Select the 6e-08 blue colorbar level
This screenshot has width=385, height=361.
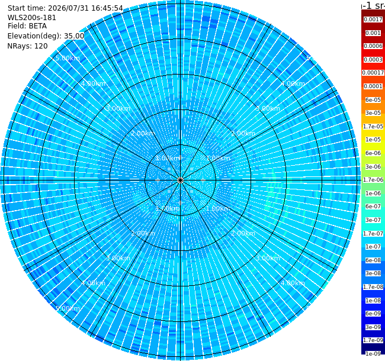pos(373,260)
